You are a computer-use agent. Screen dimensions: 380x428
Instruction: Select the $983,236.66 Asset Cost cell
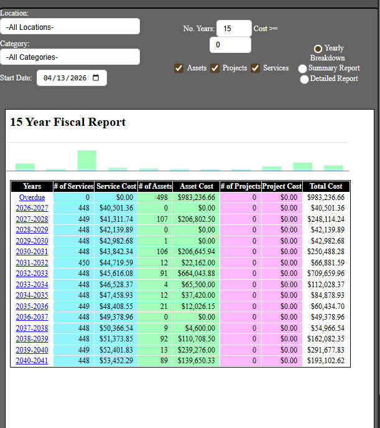click(196, 197)
